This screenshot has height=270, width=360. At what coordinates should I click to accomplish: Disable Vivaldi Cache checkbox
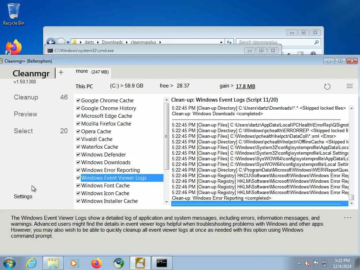78,139
